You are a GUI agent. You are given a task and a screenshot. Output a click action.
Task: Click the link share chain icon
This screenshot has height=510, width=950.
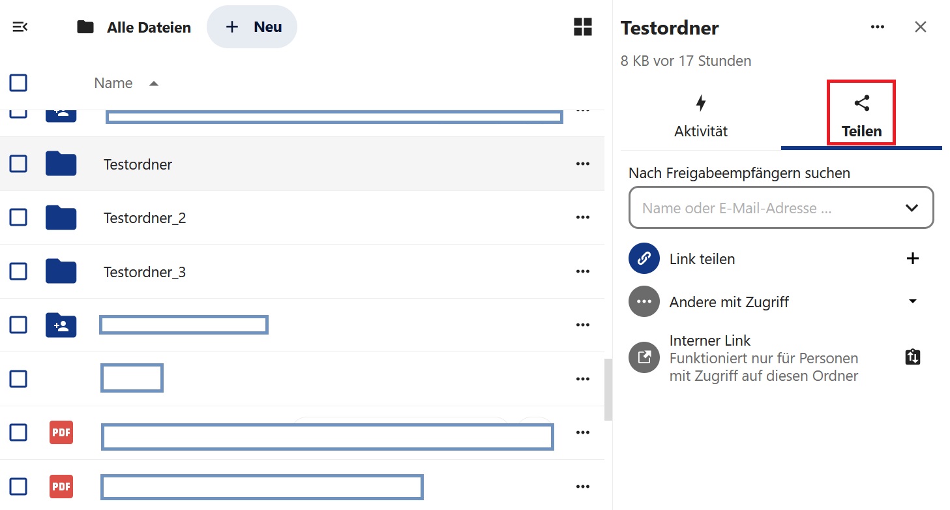click(644, 259)
